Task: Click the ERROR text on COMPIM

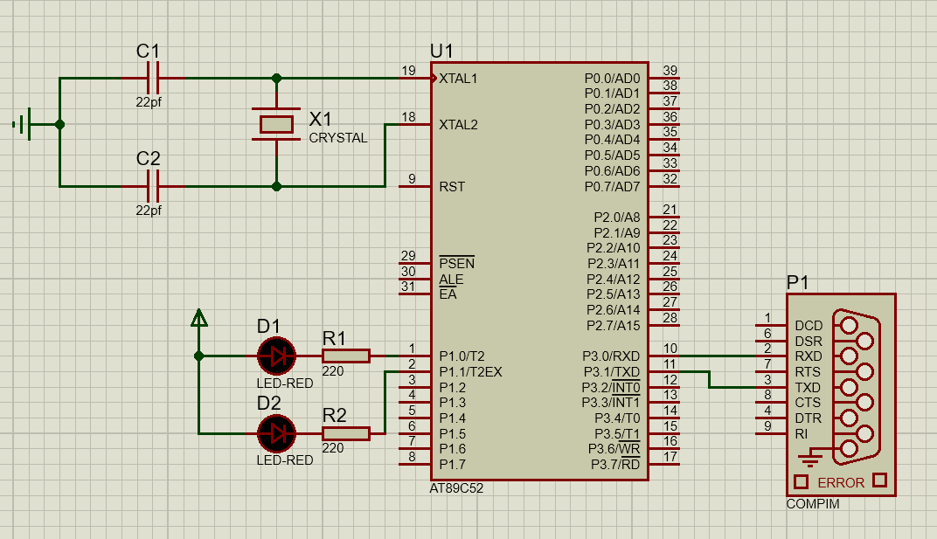Action: pos(841,482)
